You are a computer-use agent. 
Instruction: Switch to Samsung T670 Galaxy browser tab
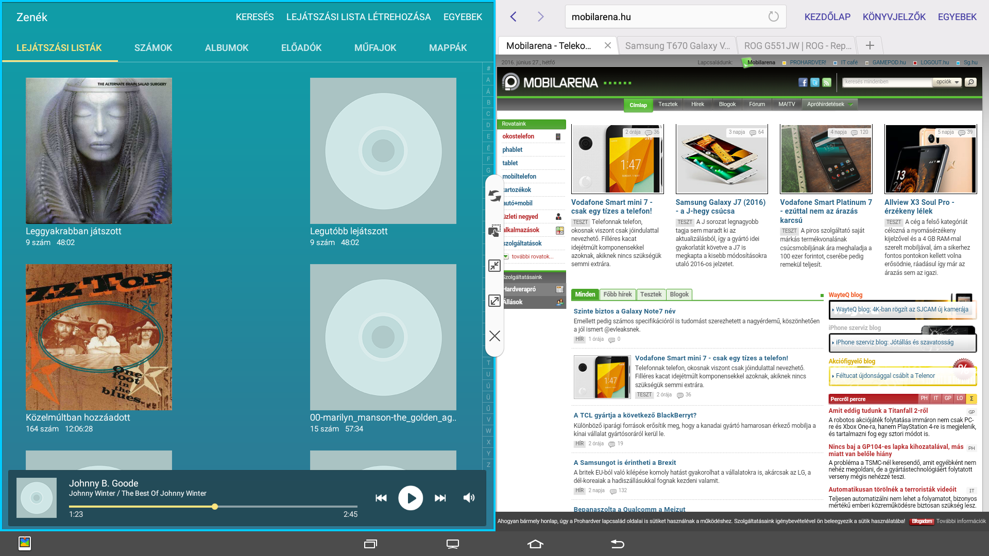(677, 46)
